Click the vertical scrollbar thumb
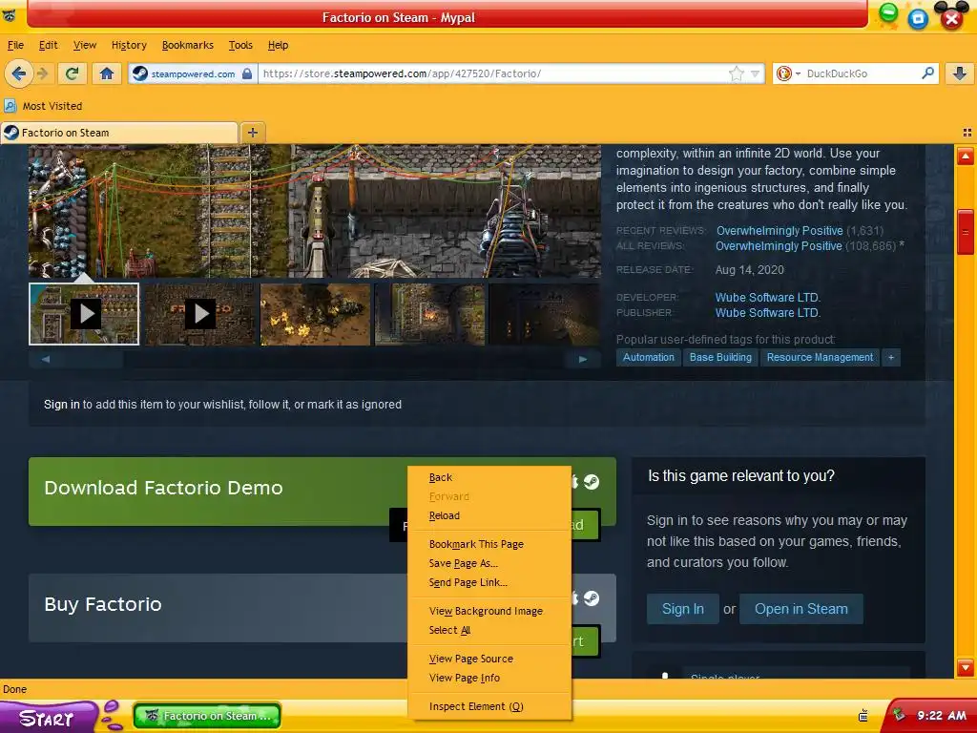Viewport: 977px width, 733px height. [x=966, y=232]
